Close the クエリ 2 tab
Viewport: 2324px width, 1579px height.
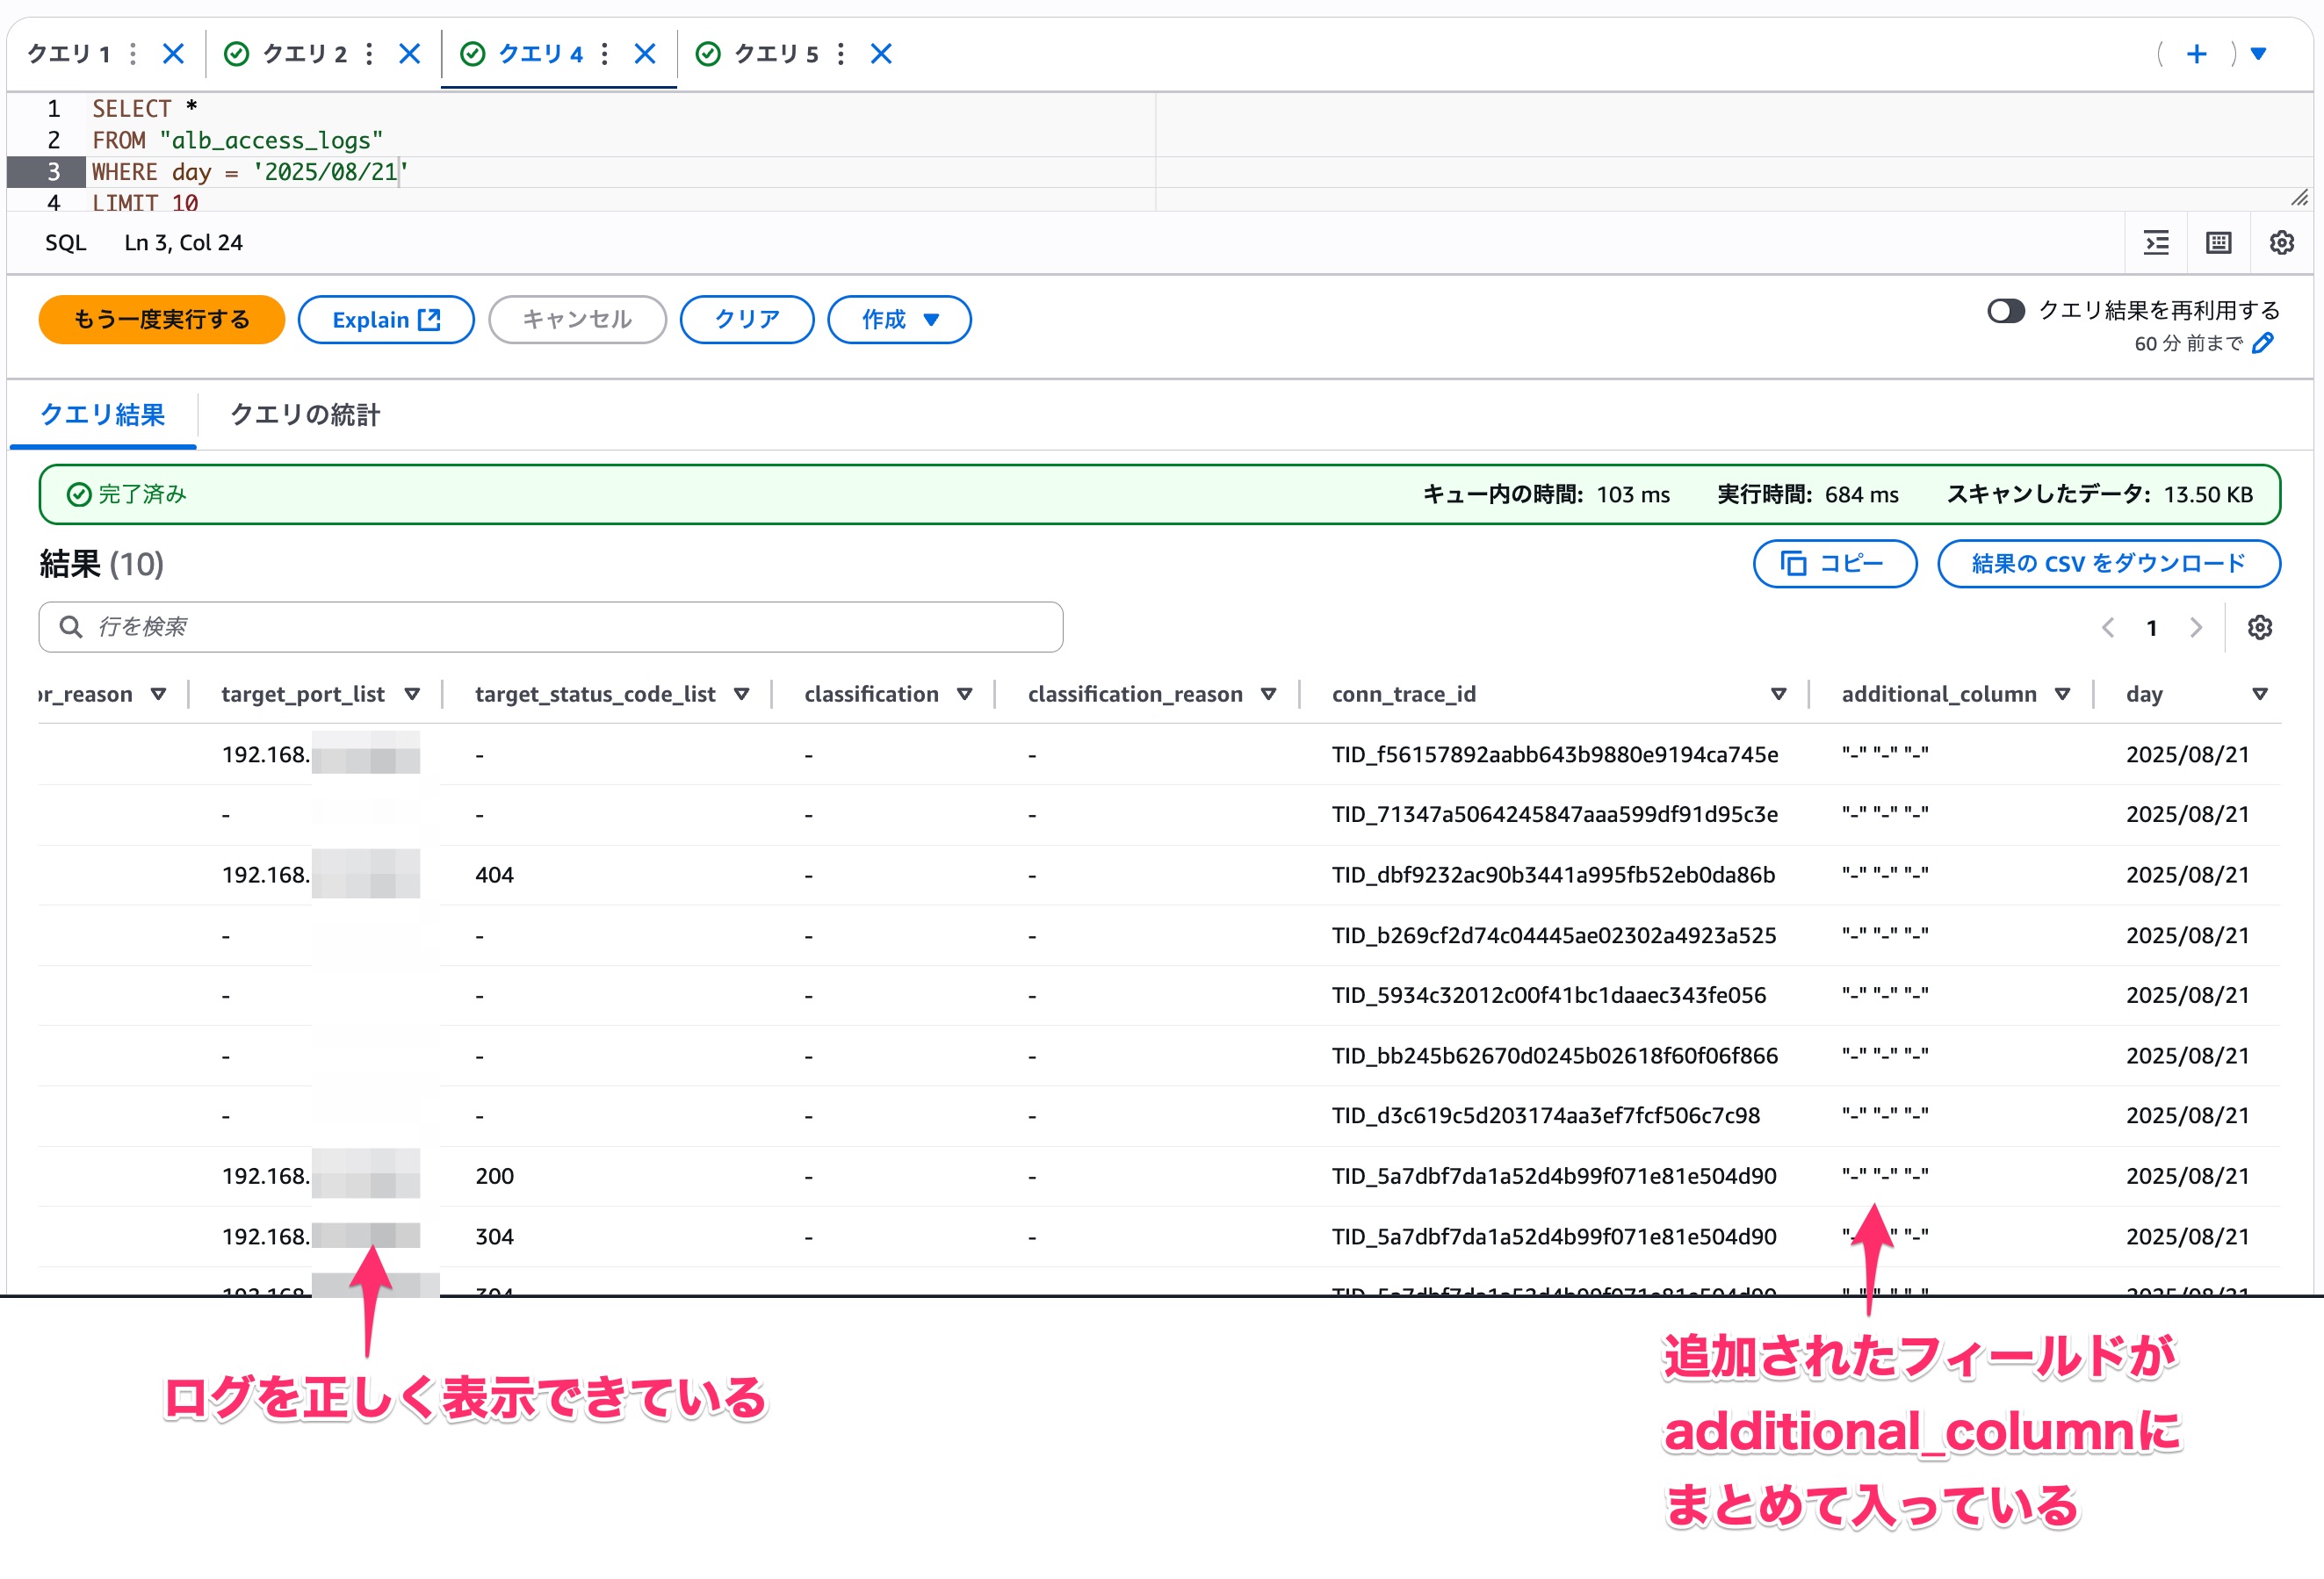click(x=410, y=54)
